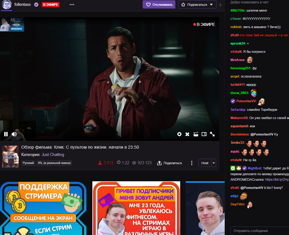Create a clip with clapperboard icon
The image size is (289, 235).
pos(196,134)
